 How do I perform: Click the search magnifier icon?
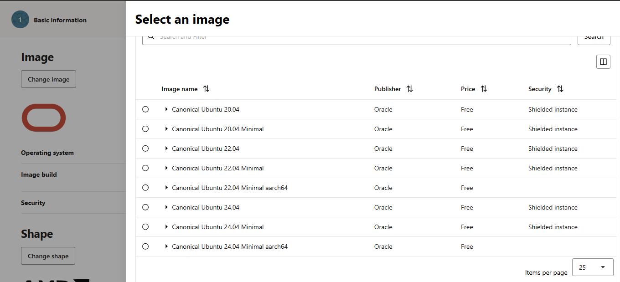pos(151,37)
